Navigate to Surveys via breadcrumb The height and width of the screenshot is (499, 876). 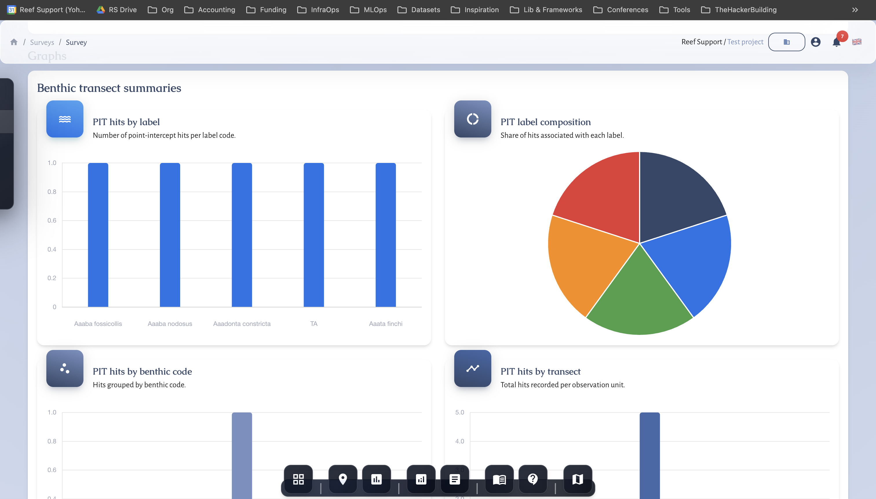pos(42,42)
